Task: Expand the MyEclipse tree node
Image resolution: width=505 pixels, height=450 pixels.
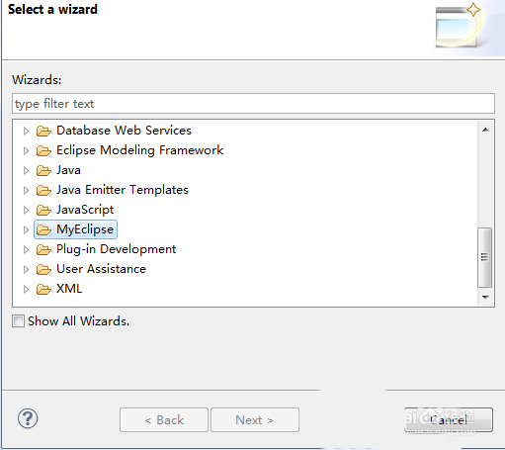Action: tap(26, 229)
